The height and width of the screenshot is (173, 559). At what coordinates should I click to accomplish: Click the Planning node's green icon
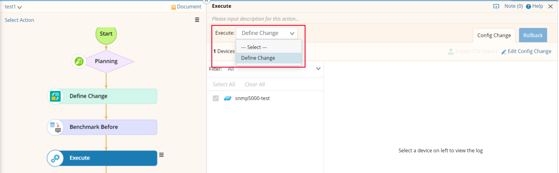coord(79,61)
